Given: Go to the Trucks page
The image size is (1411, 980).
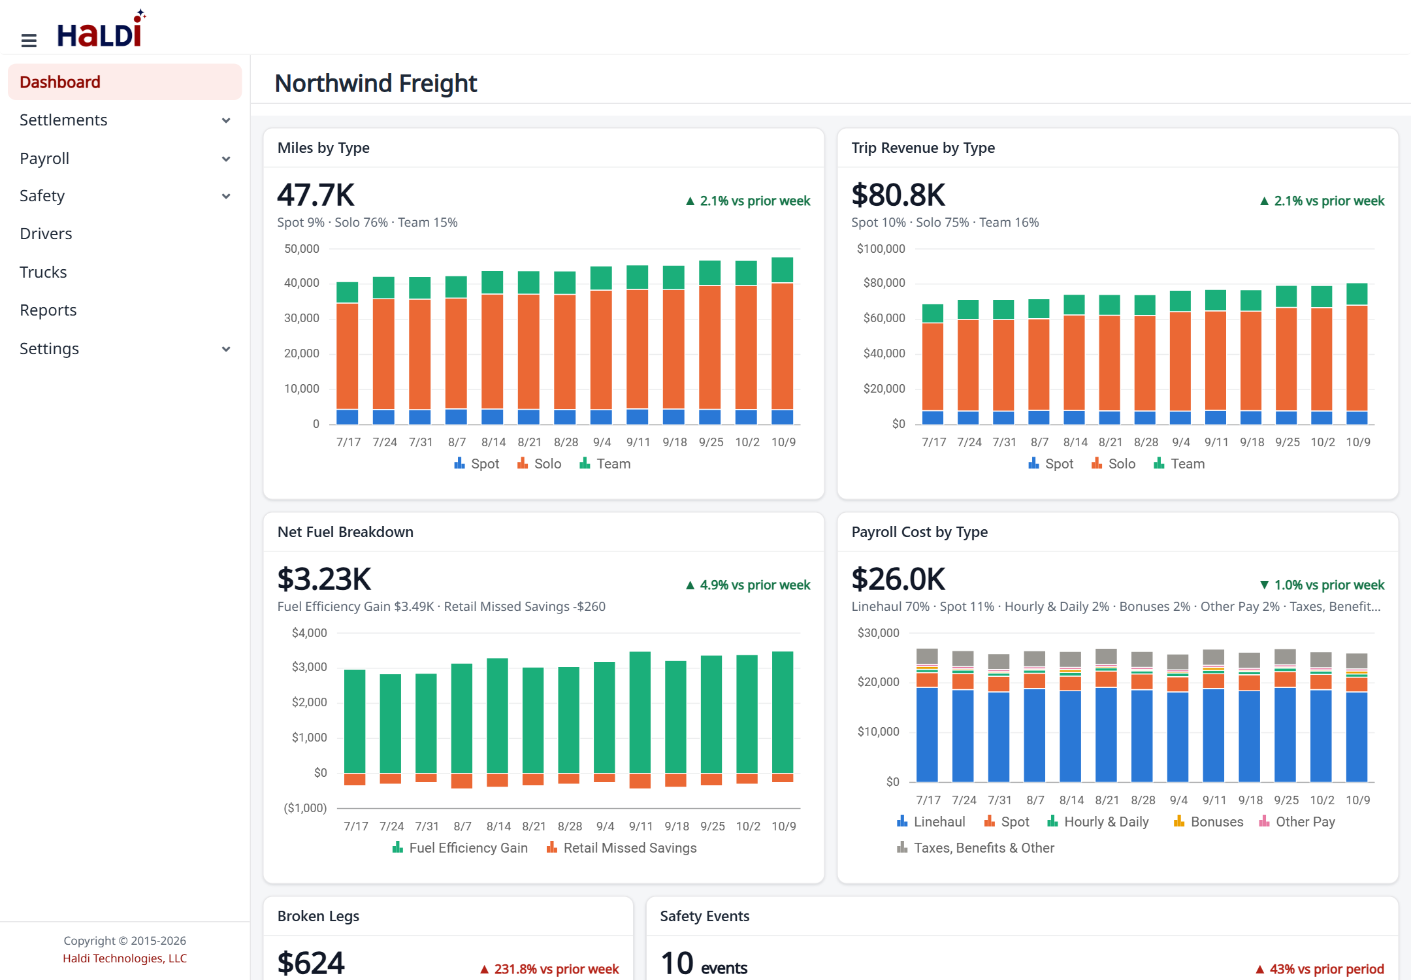Looking at the screenshot, I should pyautogui.click(x=43, y=272).
